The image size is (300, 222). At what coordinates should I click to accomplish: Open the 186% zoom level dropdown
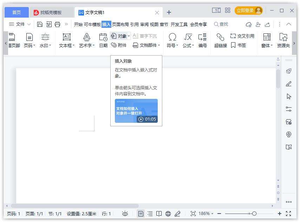point(206,214)
